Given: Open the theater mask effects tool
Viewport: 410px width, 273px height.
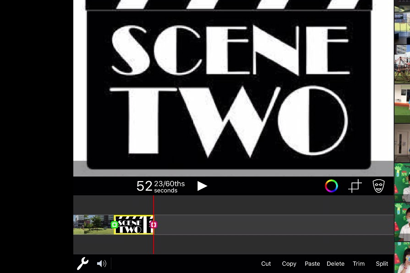Looking at the screenshot, I should click(378, 186).
